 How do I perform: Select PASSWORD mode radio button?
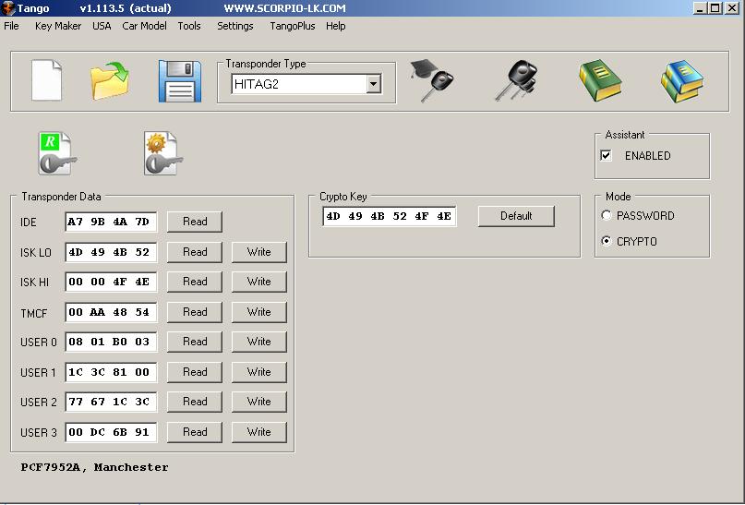607,215
